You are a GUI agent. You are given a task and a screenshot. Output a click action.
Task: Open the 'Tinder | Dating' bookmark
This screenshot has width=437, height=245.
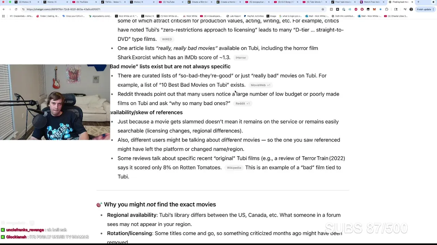(48, 16)
